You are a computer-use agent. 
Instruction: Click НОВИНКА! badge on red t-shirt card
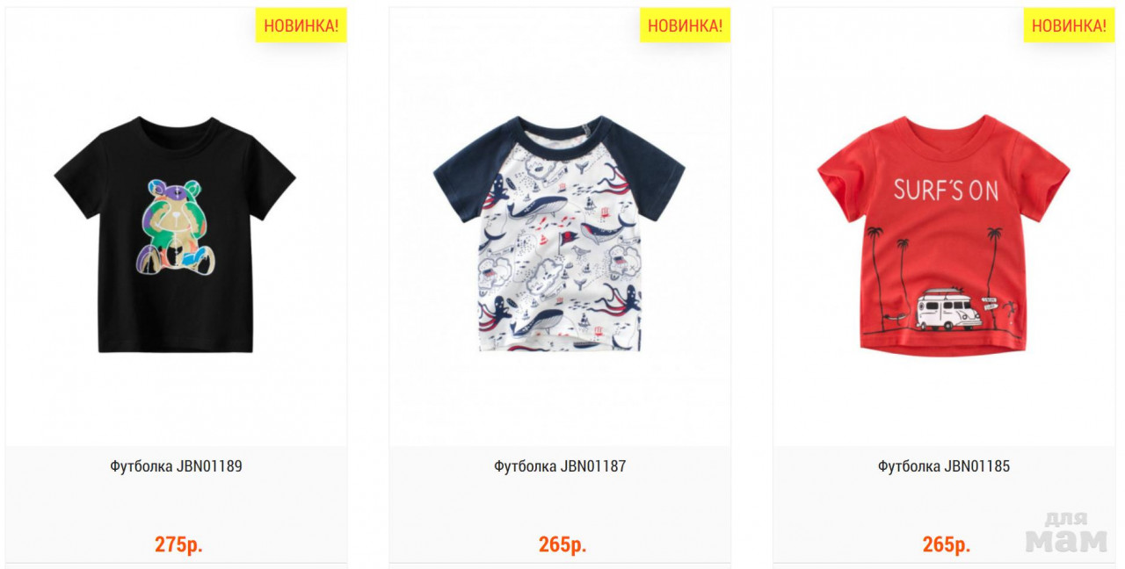tap(1069, 25)
